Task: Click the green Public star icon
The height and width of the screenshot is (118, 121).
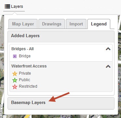Action: tap(15, 80)
